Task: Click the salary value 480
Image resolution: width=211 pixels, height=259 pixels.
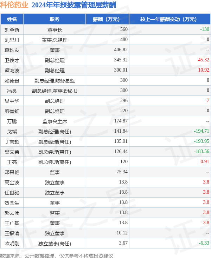Action: [124, 39]
